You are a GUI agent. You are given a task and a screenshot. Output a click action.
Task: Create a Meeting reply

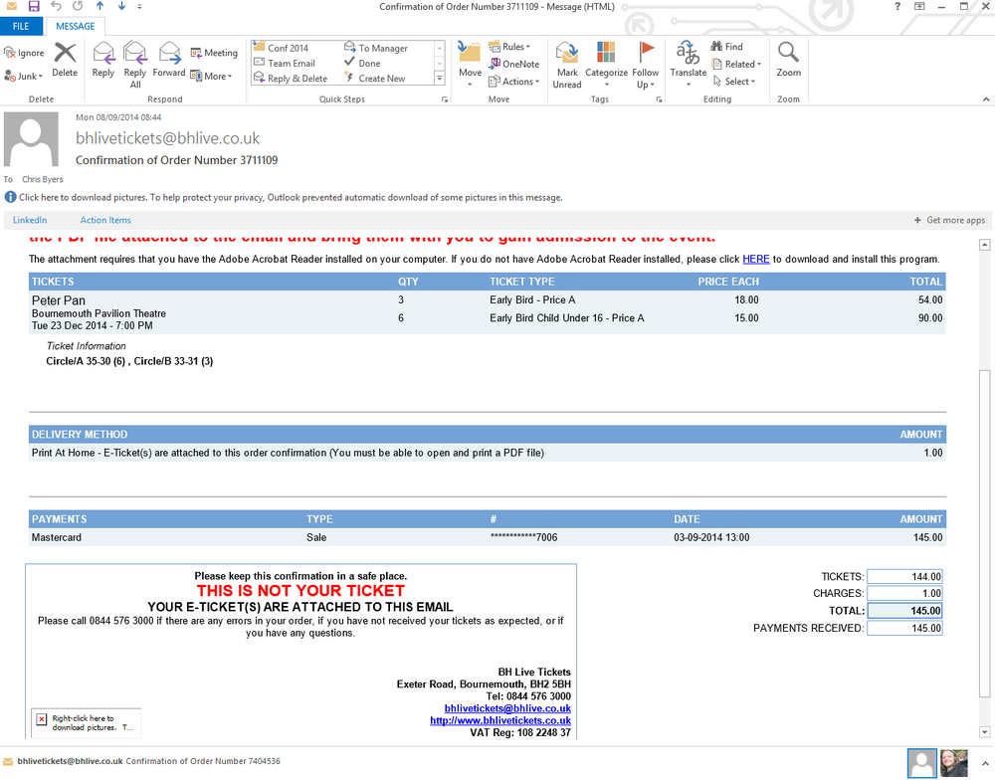pos(214,53)
